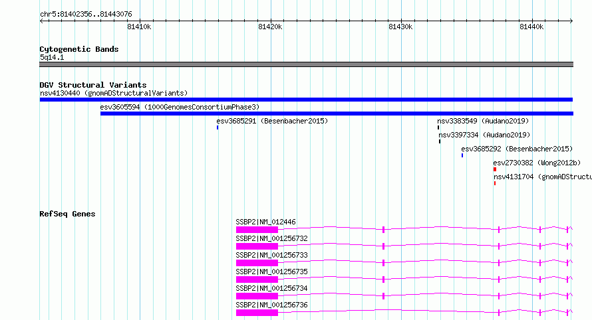The width and height of the screenshot is (592, 320).
Task: Click the esv3685291 Besenbacher2015 label
Action: (x=272, y=121)
